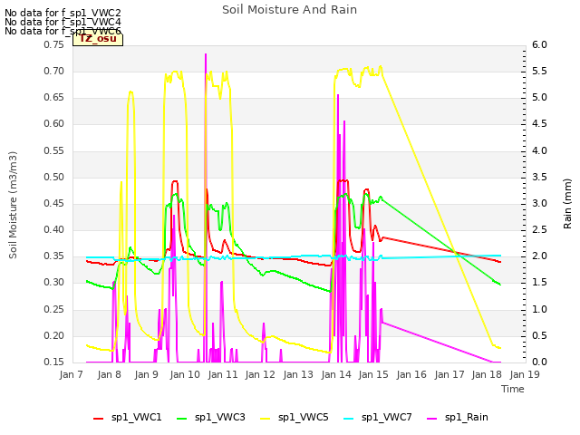
Task: Click the 'No data for f_sp1_VWC4' message
Action: [x=63, y=22]
